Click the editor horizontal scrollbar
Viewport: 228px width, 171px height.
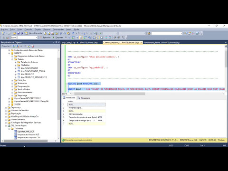pos(110,94)
